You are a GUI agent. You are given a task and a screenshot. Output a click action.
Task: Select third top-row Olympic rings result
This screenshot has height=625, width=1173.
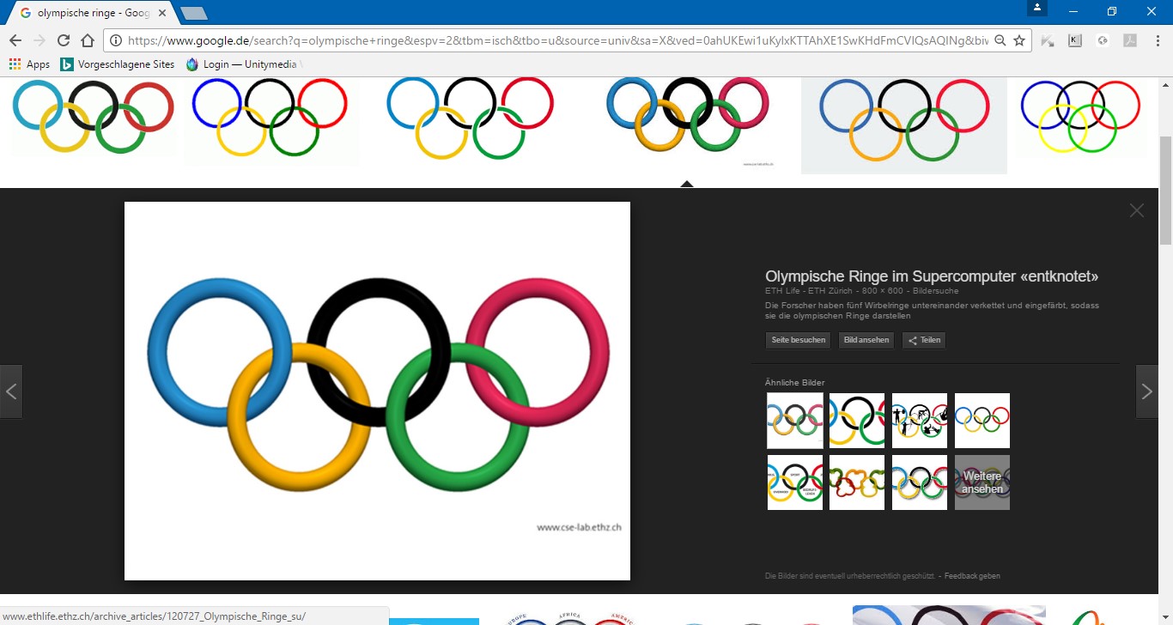(471, 118)
